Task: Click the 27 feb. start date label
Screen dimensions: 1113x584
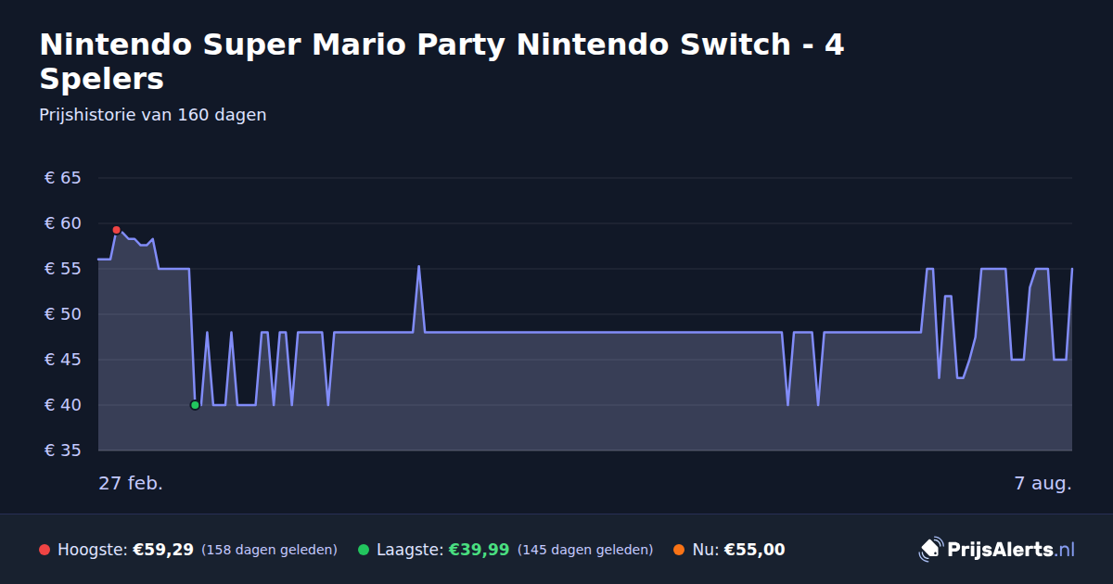Action: 131,483
